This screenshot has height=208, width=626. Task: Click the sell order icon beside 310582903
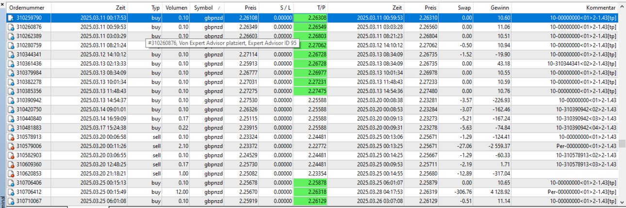click(x=11, y=156)
